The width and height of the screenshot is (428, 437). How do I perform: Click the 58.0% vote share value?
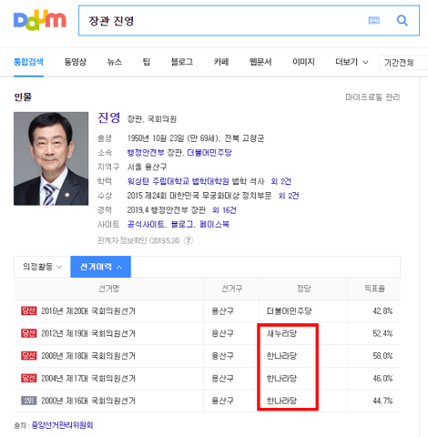pyautogui.click(x=382, y=356)
